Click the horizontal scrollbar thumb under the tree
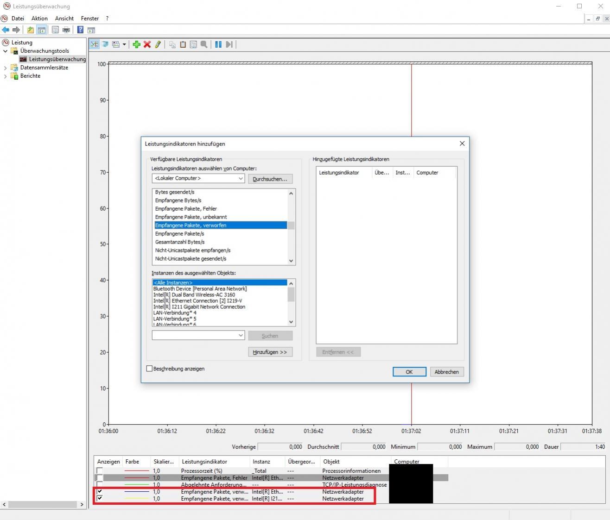 tap(43, 504)
